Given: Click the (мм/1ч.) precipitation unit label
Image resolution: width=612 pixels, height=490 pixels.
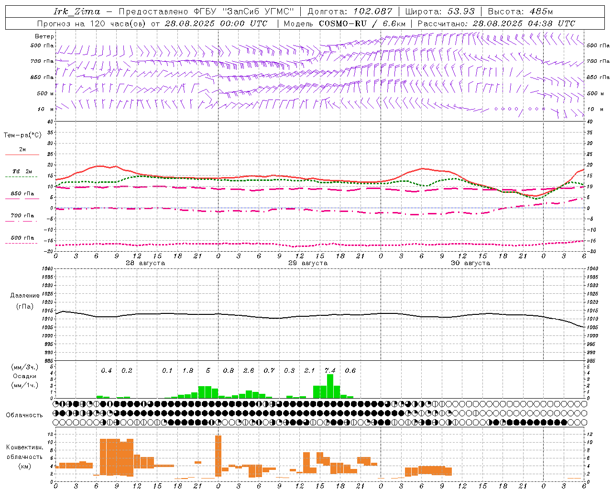Looking at the screenshot, I should (25, 385).
